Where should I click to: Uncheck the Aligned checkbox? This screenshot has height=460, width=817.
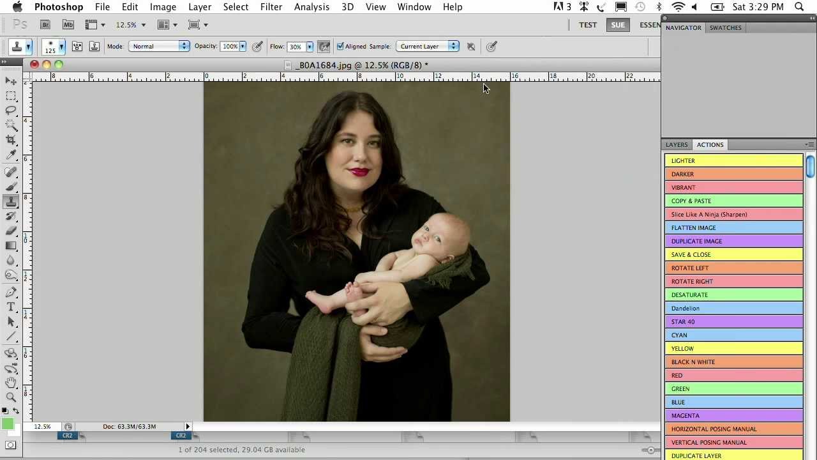click(340, 46)
